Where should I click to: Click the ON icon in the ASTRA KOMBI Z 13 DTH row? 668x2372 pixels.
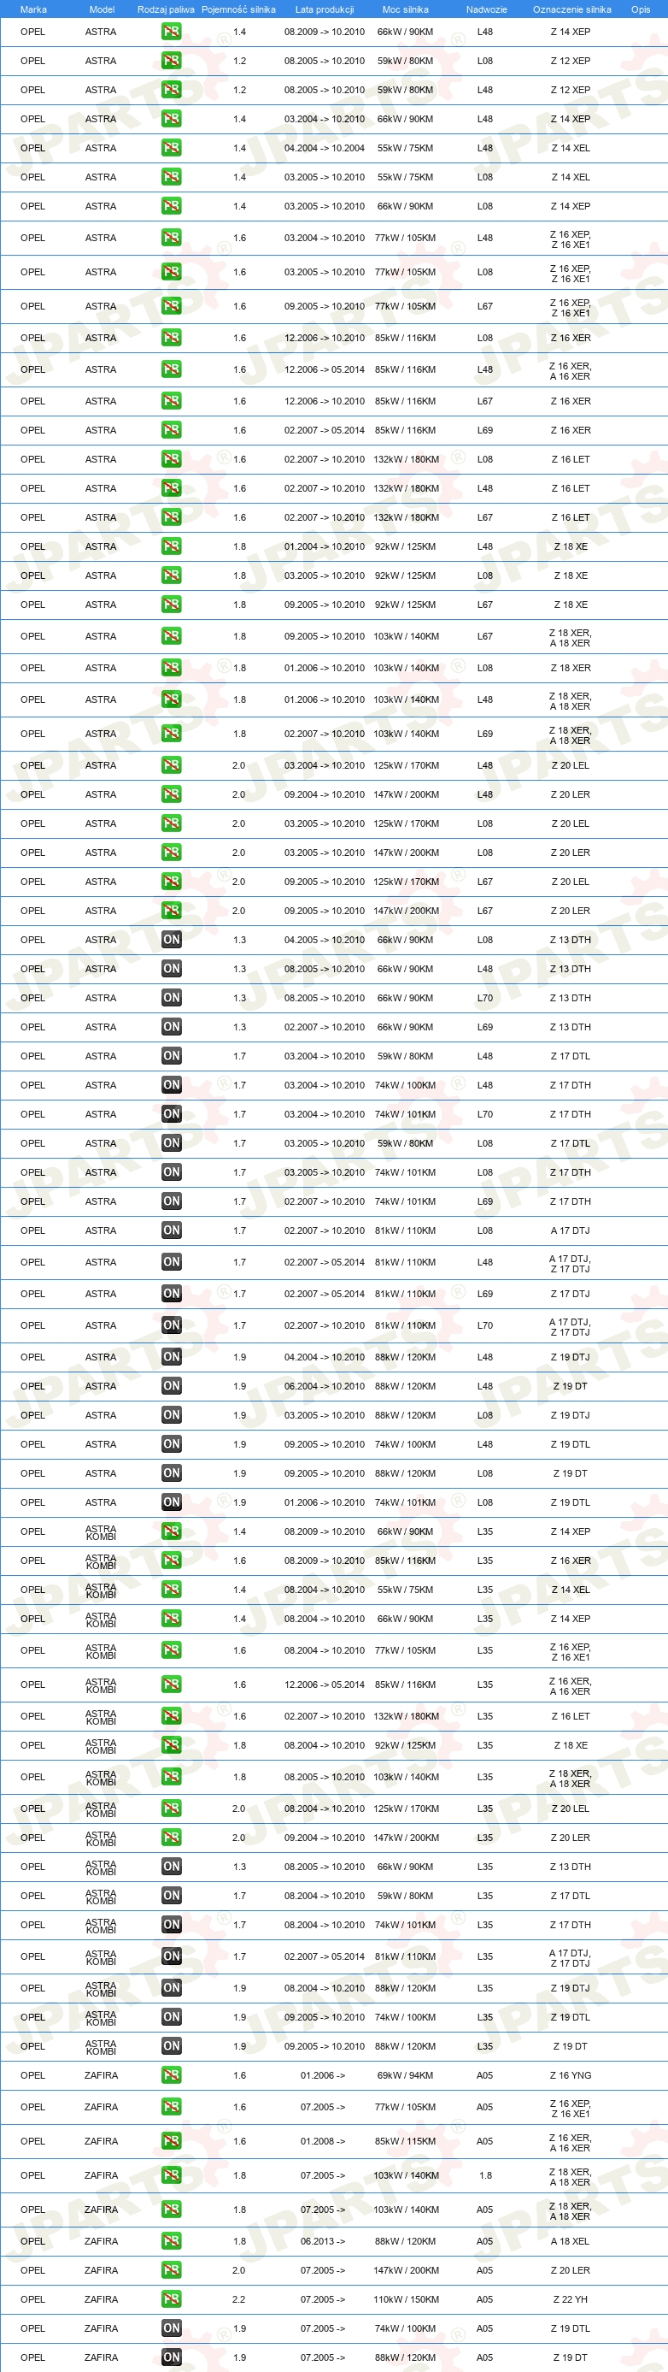point(171,1867)
